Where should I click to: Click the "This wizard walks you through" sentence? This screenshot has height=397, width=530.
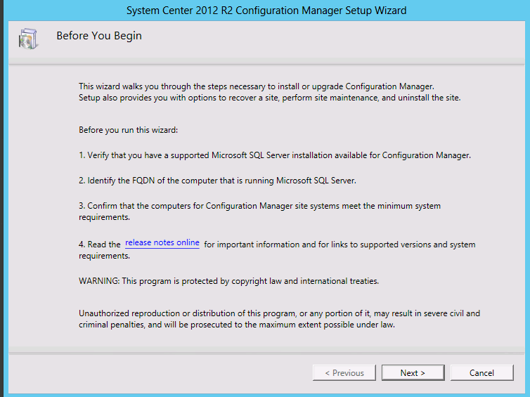point(257,86)
